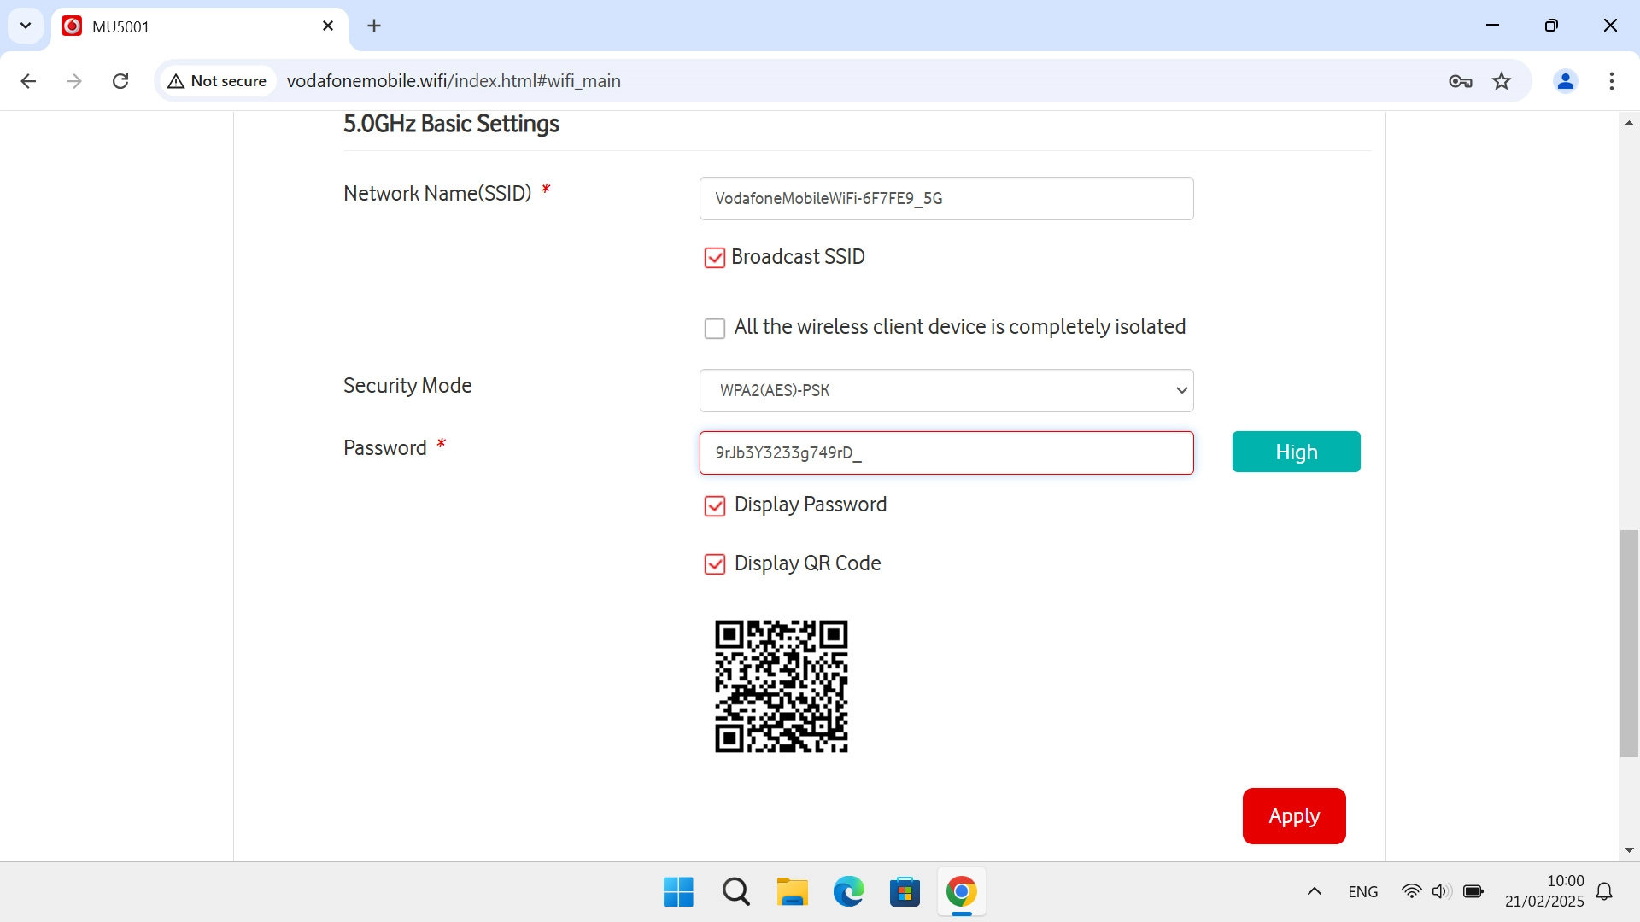Open Microsoft Edge from taskbar
1640x922 pixels.
[848, 892]
